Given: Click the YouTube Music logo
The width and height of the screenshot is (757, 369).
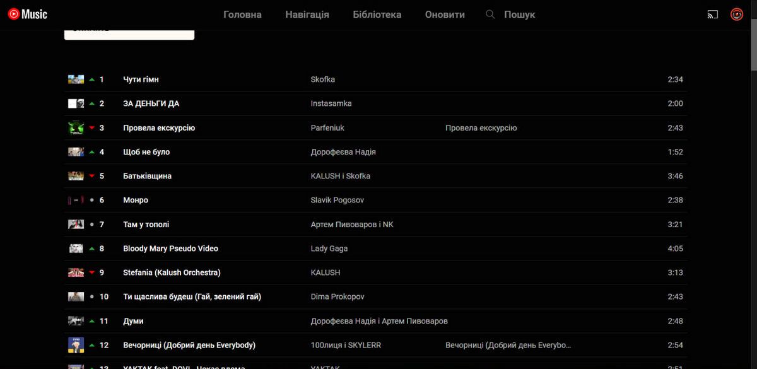Looking at the screenshot, I should click(28, 15).
